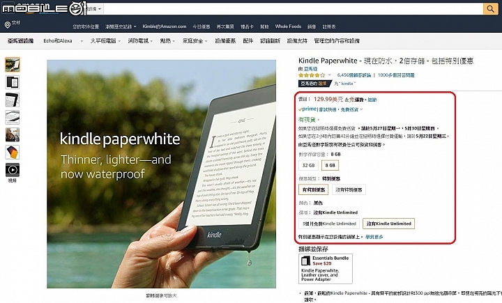Select 3 months free Kindle Unlimited option
This screenshot has width=502, height=303.
coord(329,224)
